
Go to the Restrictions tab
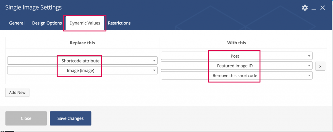pos(119,23)
